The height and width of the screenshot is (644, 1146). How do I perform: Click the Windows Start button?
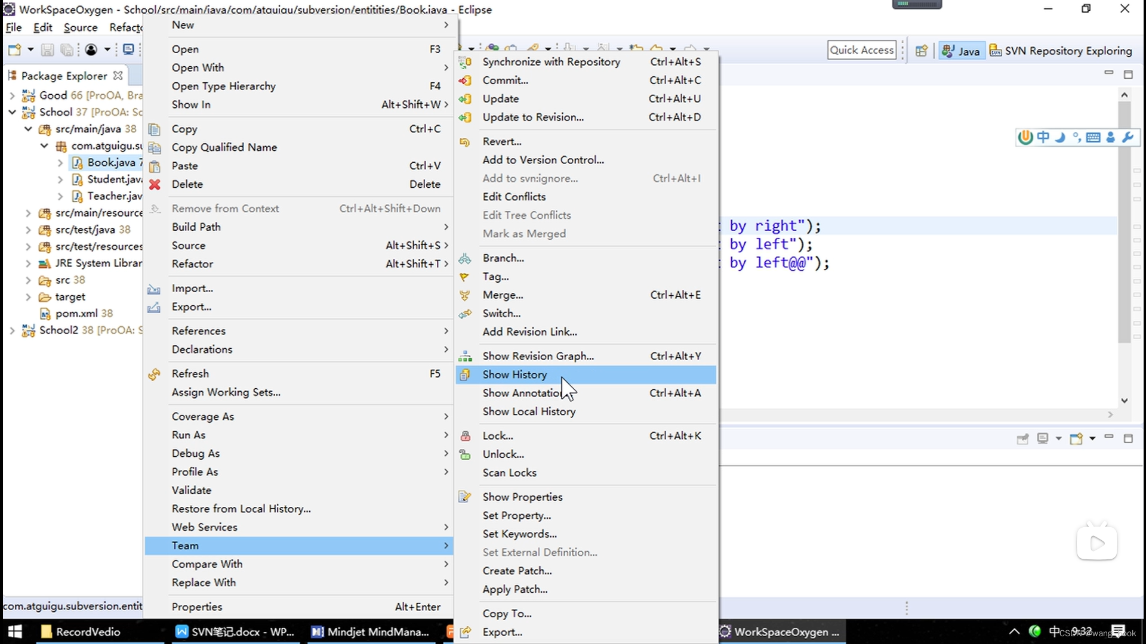(x=15, y=631)
